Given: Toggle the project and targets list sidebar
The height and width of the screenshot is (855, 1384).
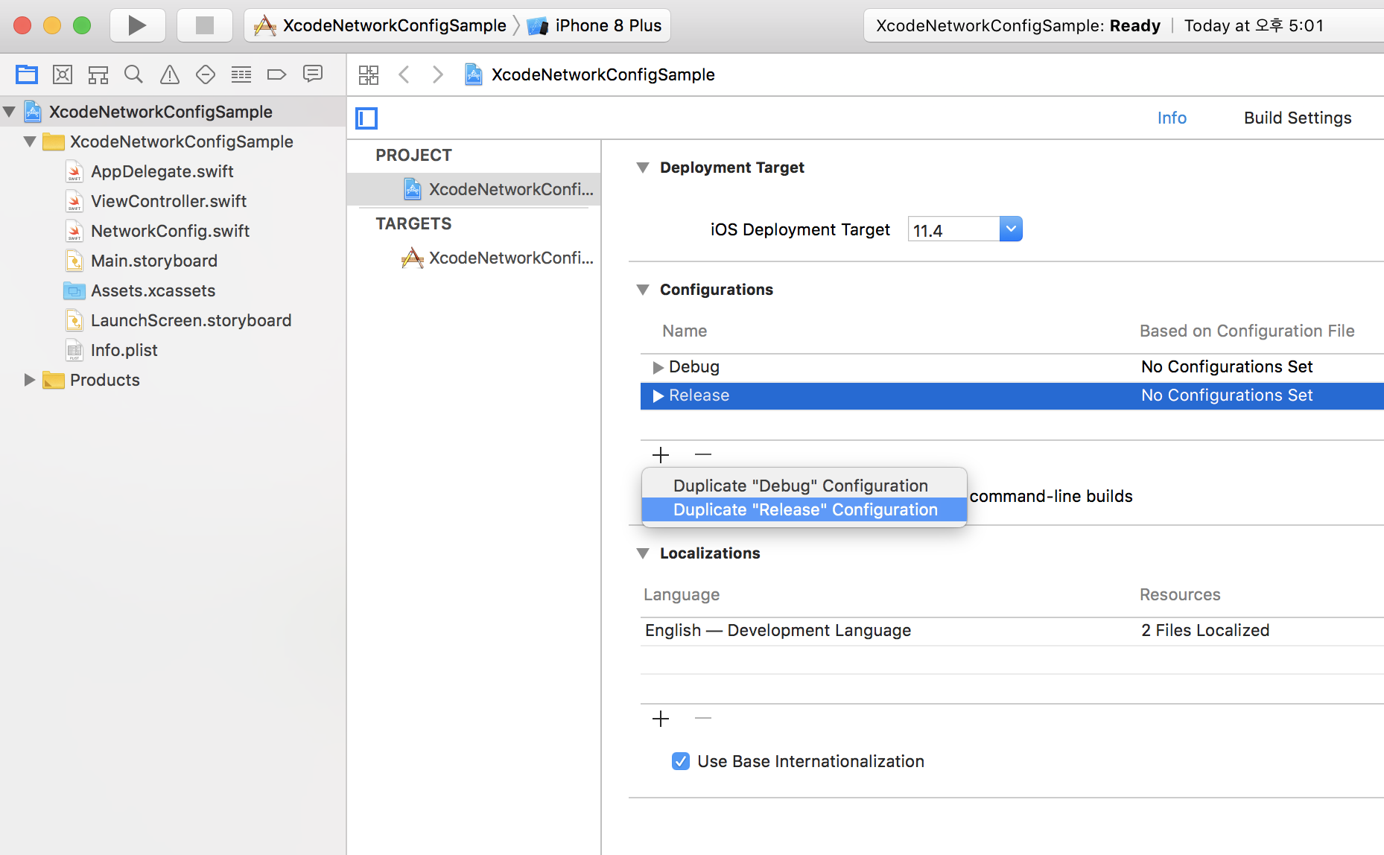Looking at the screenshot, I should 366,118.
